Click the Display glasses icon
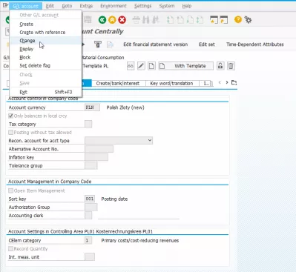Image resolution: width=296 pixels, height=272 pixels. click(131, 66)
